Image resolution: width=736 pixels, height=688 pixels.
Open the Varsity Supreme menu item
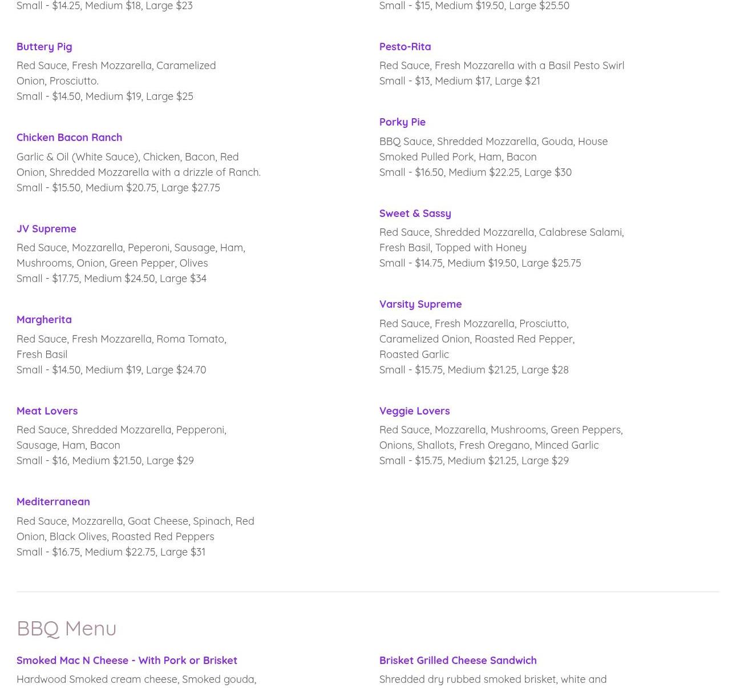tap(420, 304)
